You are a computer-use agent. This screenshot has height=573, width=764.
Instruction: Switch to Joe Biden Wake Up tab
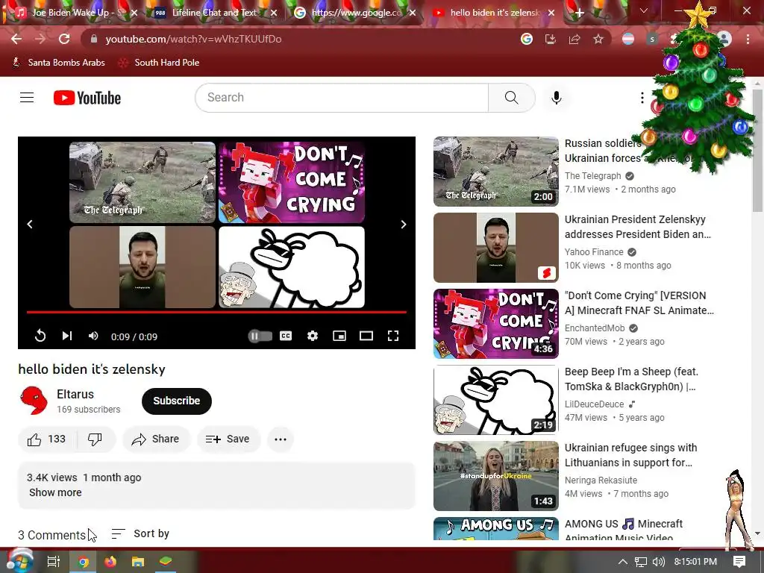point(75,13)
